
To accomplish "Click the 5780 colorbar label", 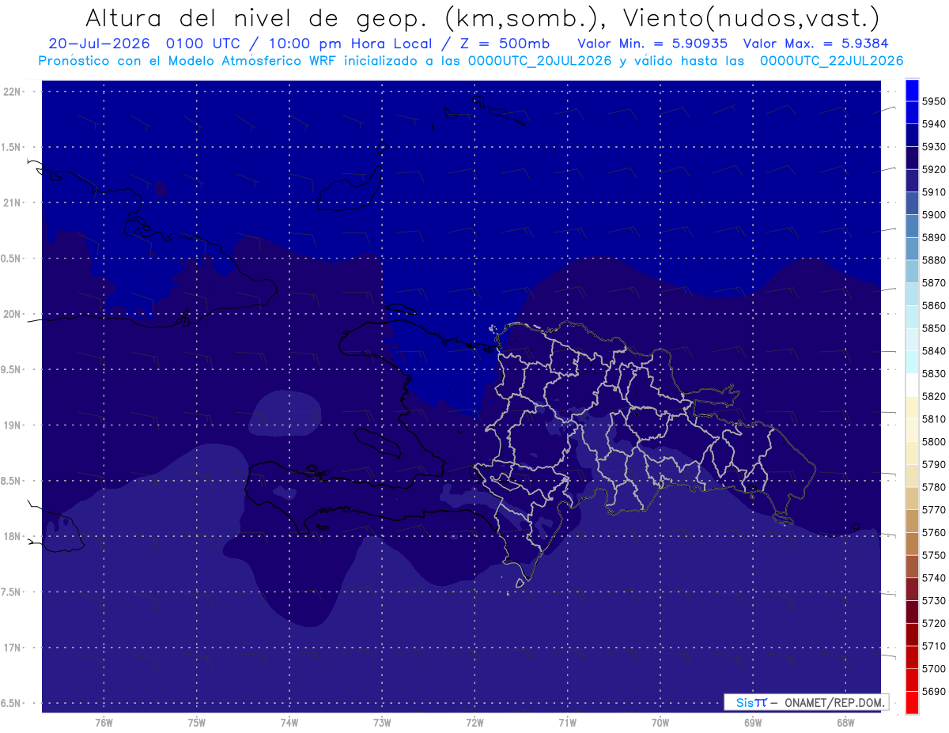I will pyautogui.click(x=934, y=487).
